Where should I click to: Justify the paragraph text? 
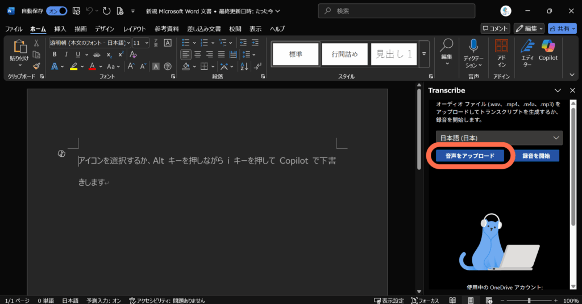pyautogui.click(x=221, y=55)
